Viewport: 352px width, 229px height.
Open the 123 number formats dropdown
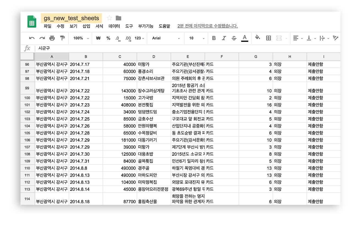[139, 38]
